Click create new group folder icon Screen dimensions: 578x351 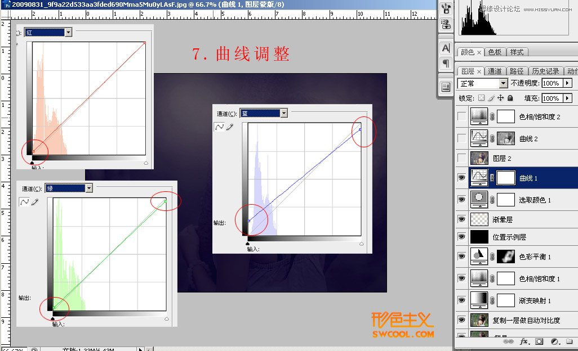coord(570,341)
